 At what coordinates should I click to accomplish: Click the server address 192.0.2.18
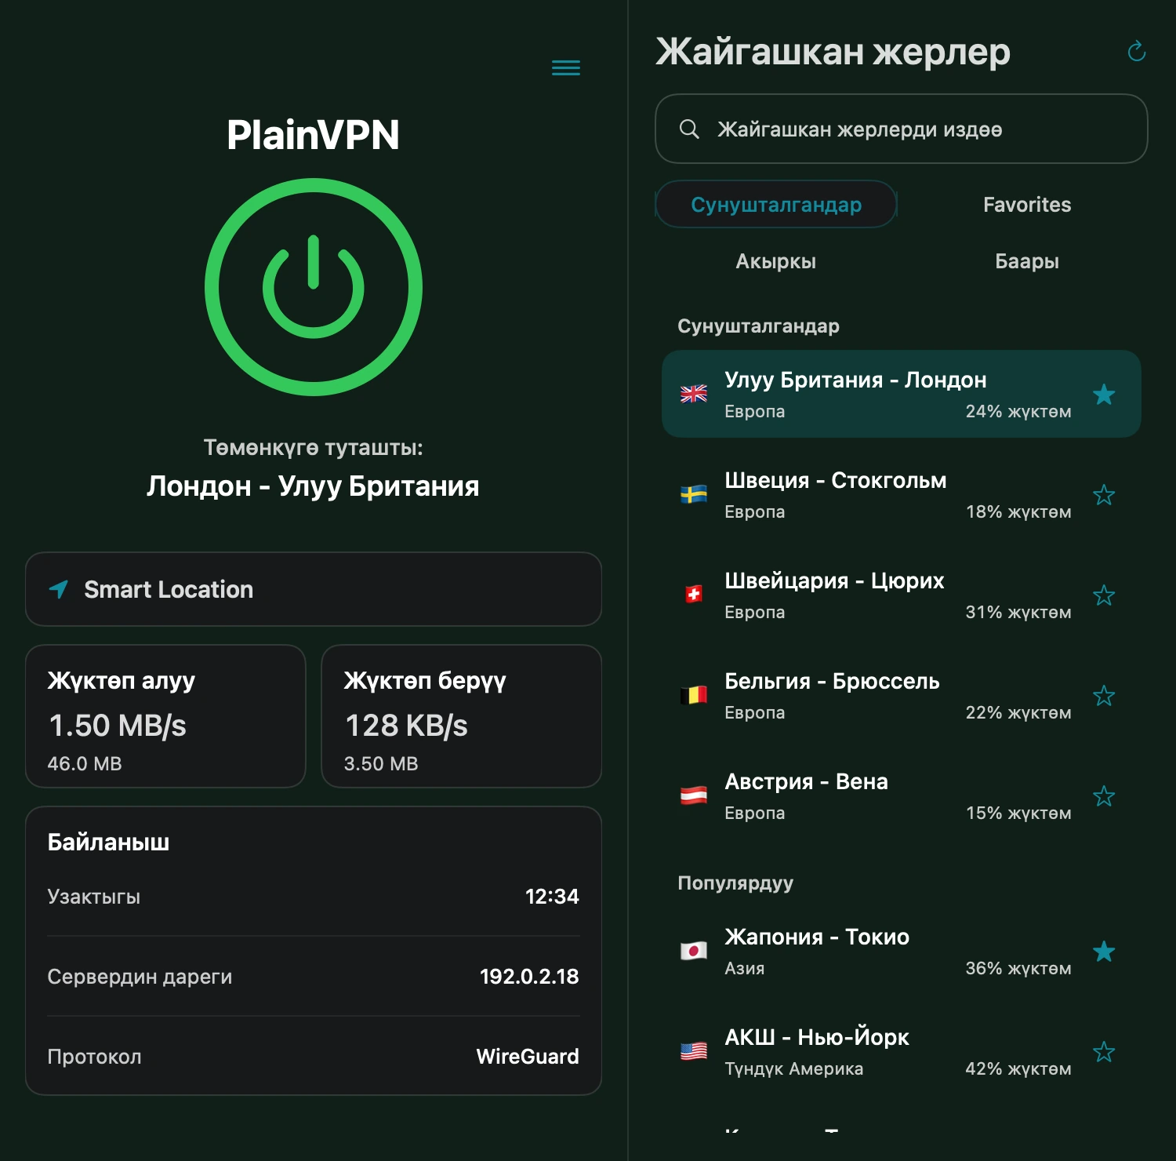[x=529, y=977]
